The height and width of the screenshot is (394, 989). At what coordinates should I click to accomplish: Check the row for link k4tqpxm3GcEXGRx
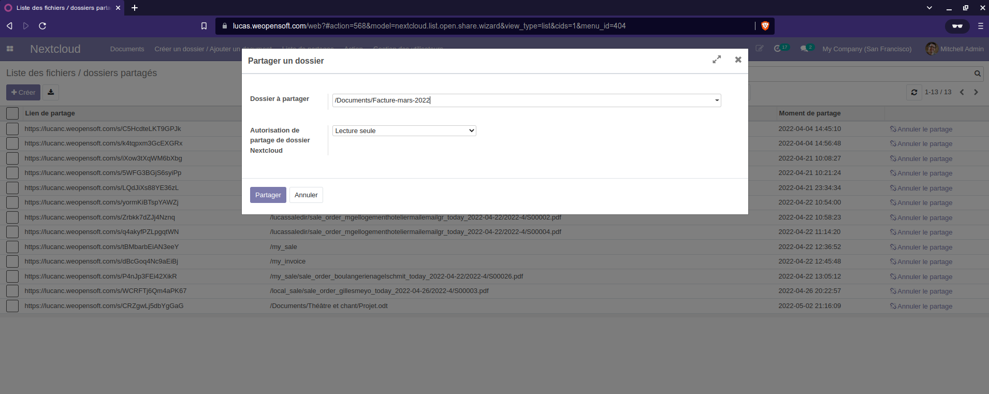(12, 143)
